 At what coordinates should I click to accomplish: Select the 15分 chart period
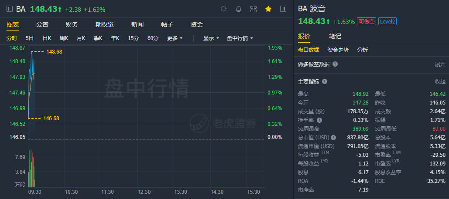(133, 38)
